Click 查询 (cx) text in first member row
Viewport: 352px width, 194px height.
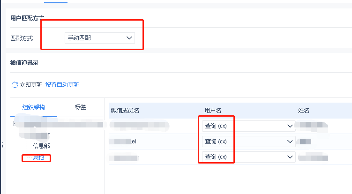pos(216,126)
